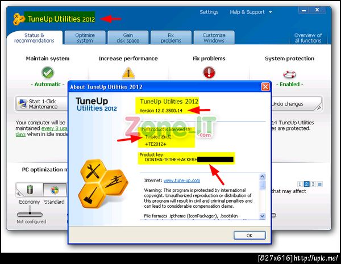Screen dimensions: 341x264
Task: Click the Not configured slider bar
Action: pos(30,215)
